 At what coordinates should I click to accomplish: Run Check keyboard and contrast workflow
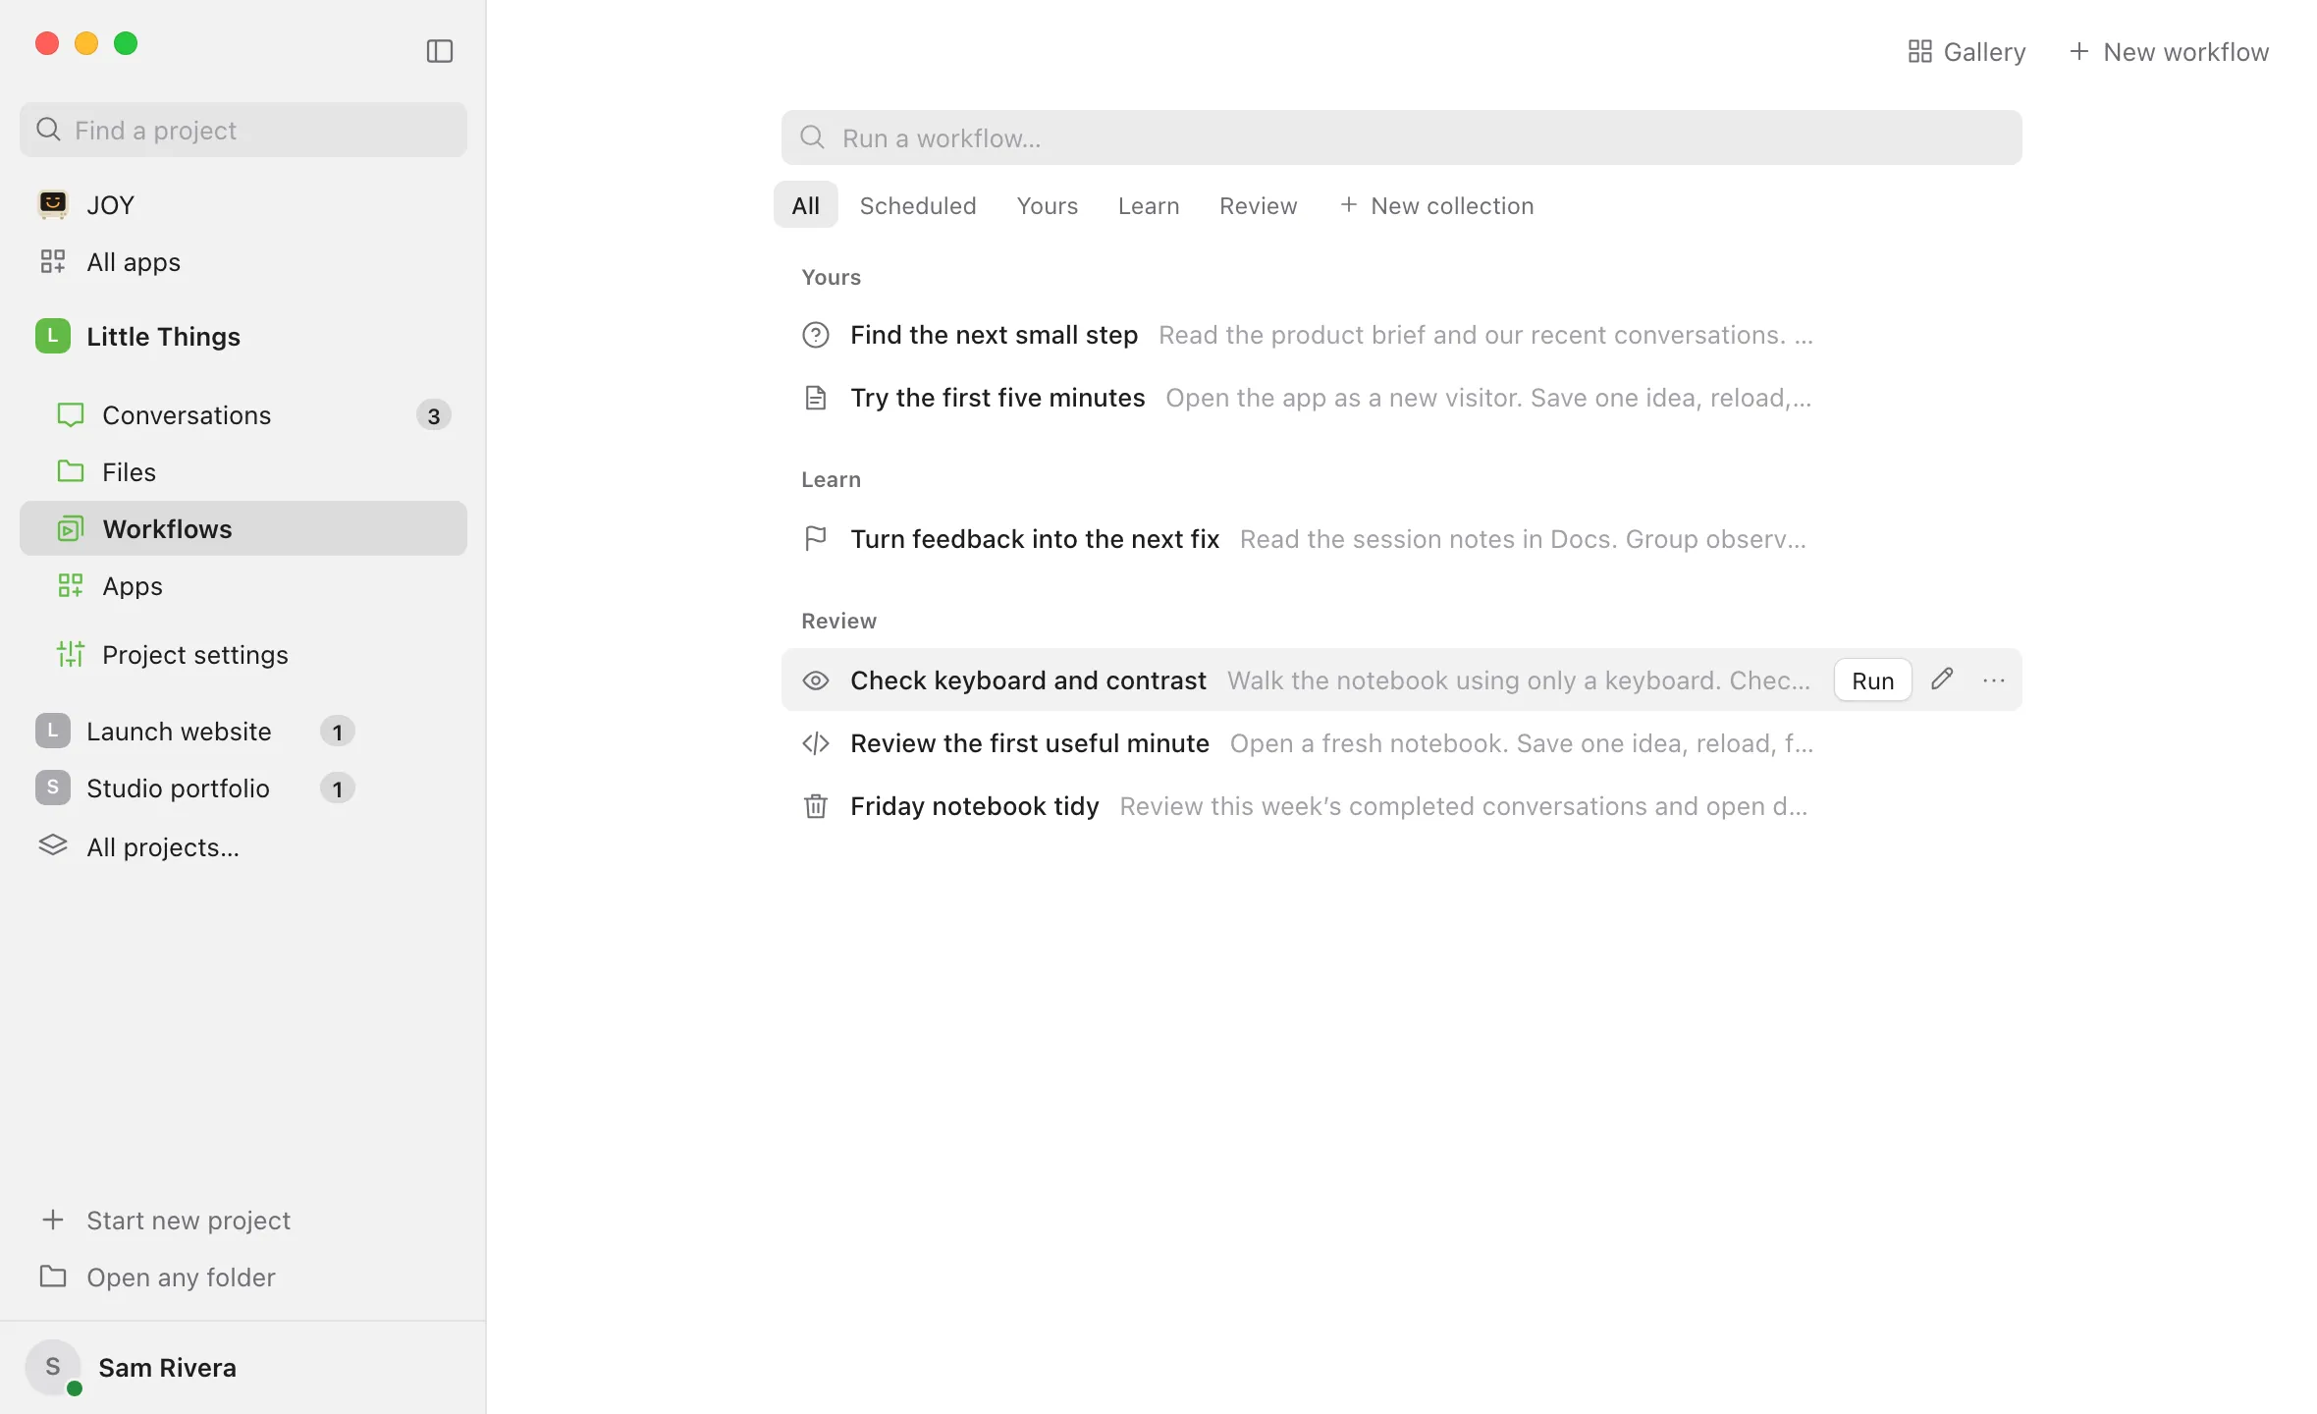tap(1872, 680)
